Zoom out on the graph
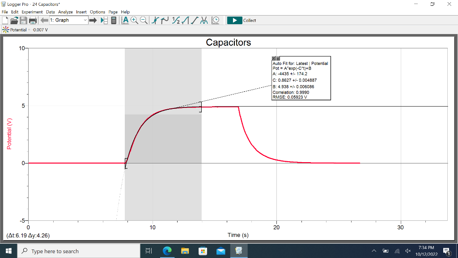Screen dimensions: 458x258 pos(143,20)
